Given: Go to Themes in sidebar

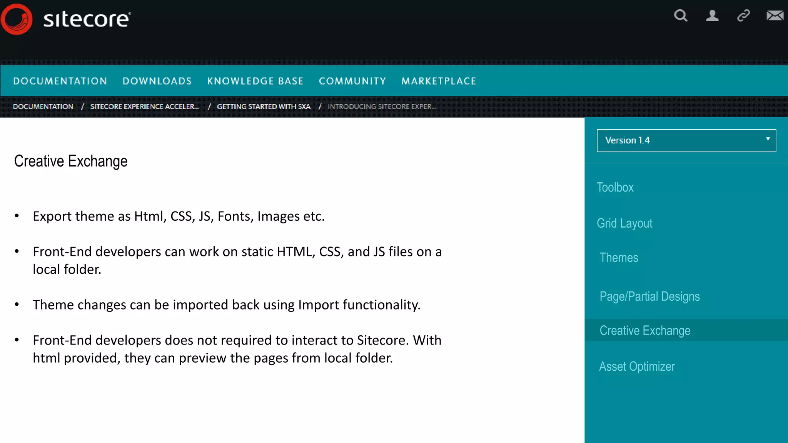Looking at the screenshot, I should coord(619,258).
